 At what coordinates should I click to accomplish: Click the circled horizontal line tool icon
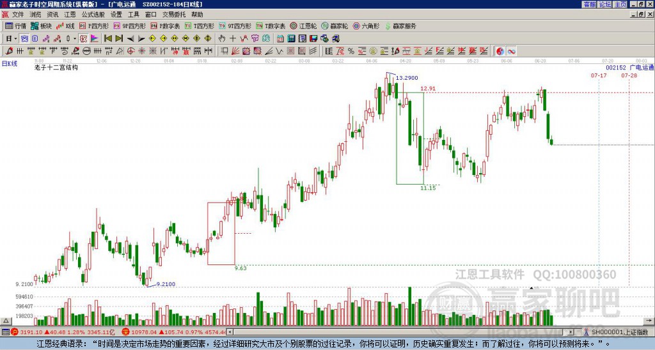86,51
